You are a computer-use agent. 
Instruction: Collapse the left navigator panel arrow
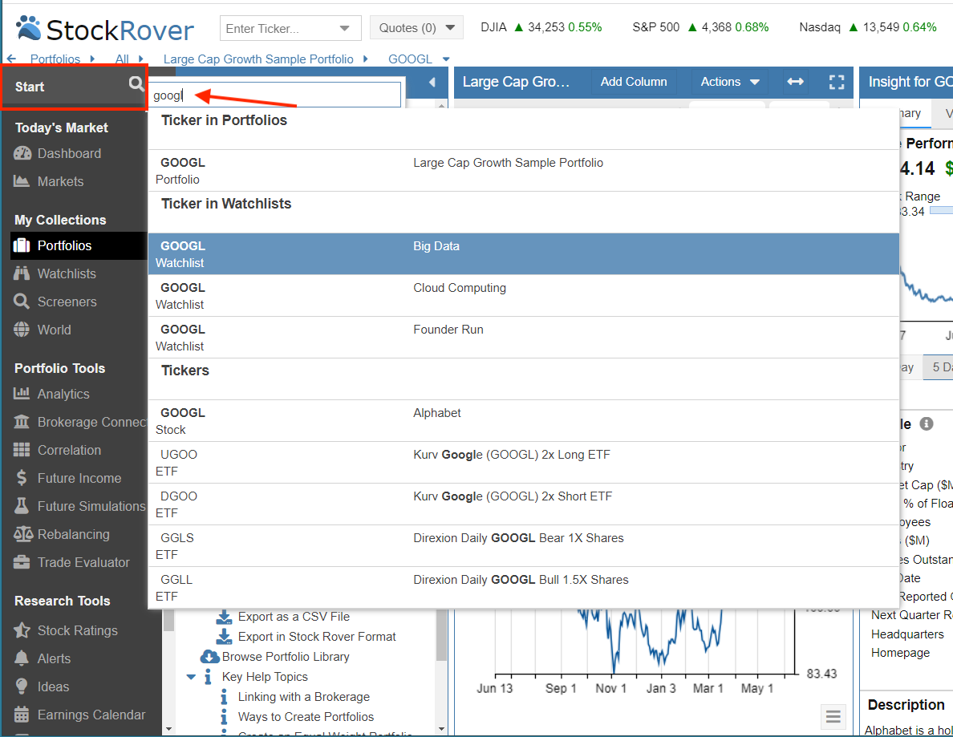(x=432, y=82)
